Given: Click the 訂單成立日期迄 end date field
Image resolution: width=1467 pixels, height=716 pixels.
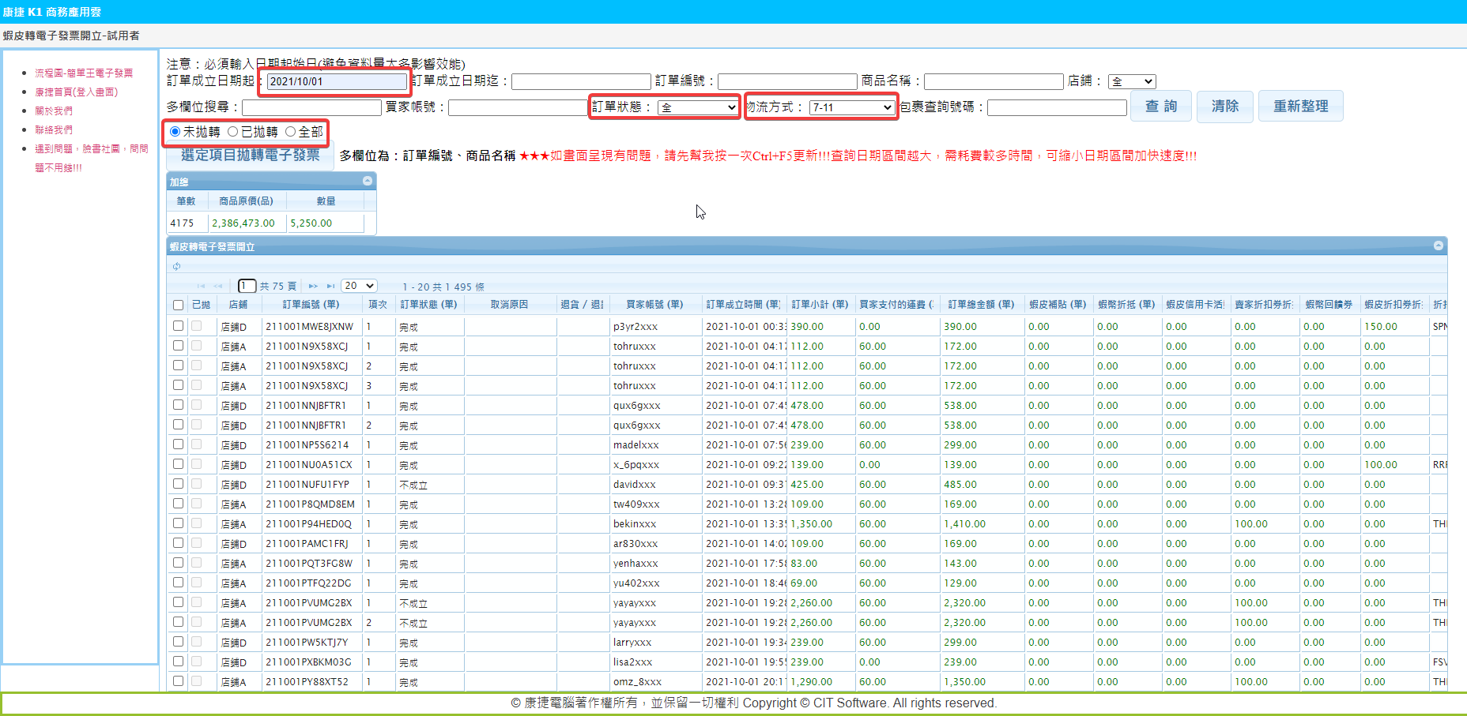Looking at the screenshot, I should (581, 81).
